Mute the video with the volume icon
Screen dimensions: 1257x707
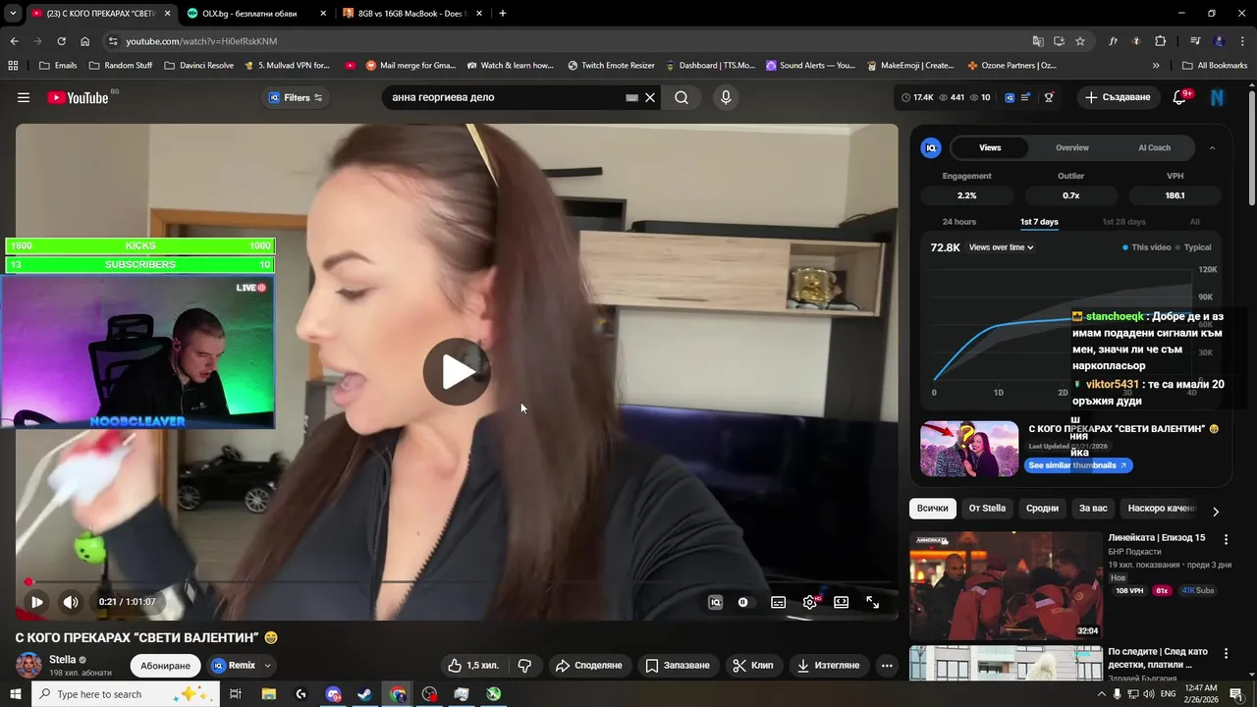point(71,602)
